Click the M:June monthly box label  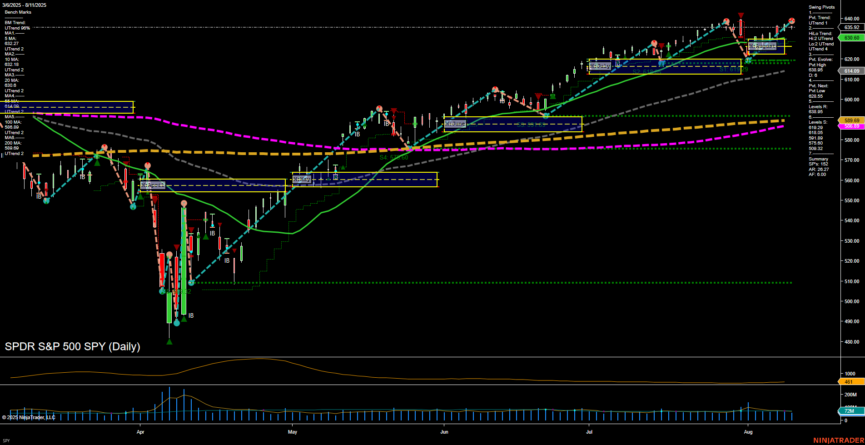coord(455,124)
